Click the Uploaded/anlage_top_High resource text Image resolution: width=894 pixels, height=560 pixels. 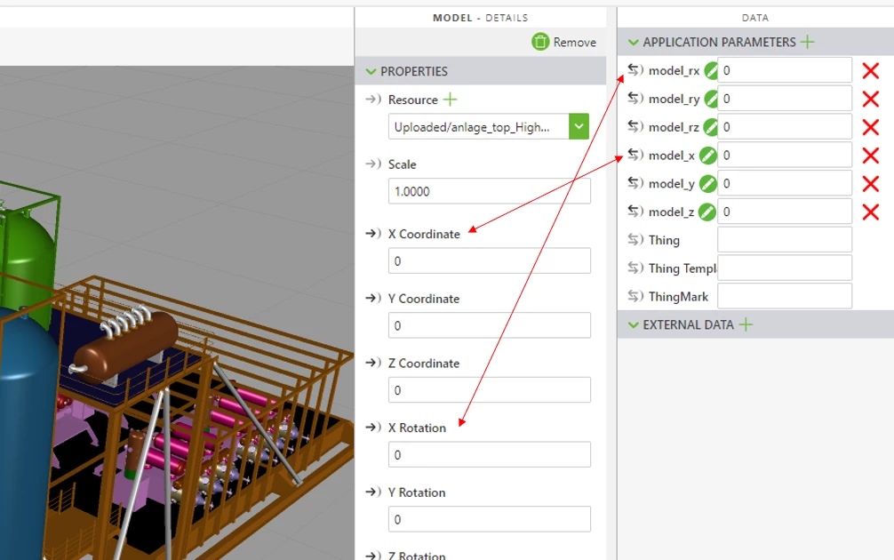(x=472, y=127)
